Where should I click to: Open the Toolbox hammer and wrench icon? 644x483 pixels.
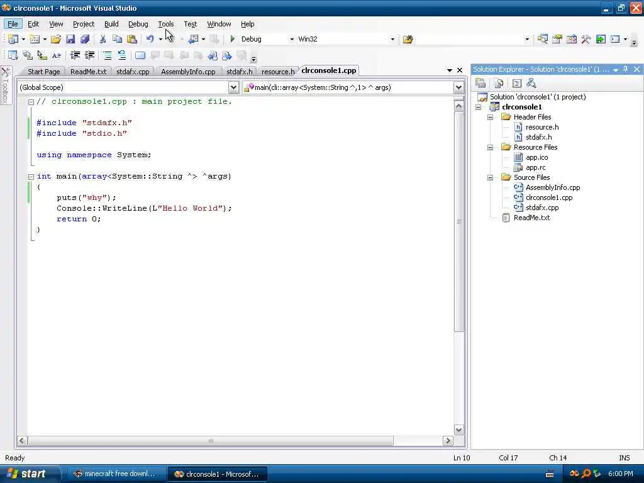586,39
